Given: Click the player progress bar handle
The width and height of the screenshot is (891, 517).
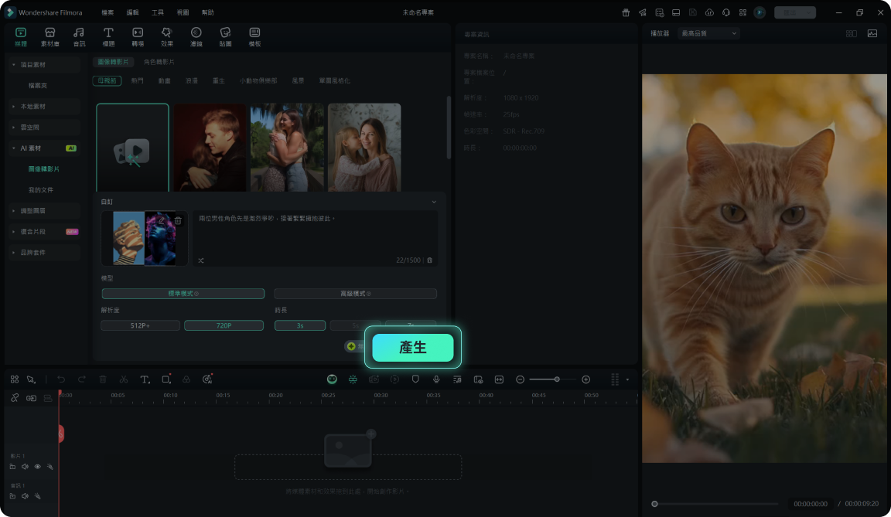Looking at the screenshot, I should 654,504.
